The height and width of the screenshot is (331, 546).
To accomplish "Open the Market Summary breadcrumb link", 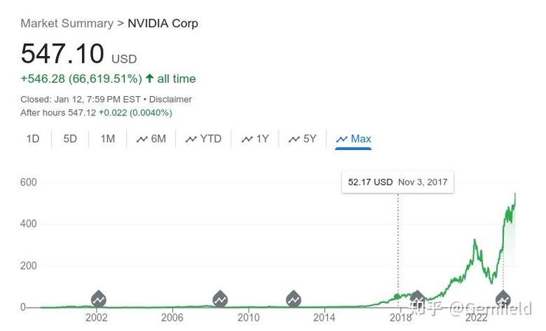I will [x=66, y=24].
